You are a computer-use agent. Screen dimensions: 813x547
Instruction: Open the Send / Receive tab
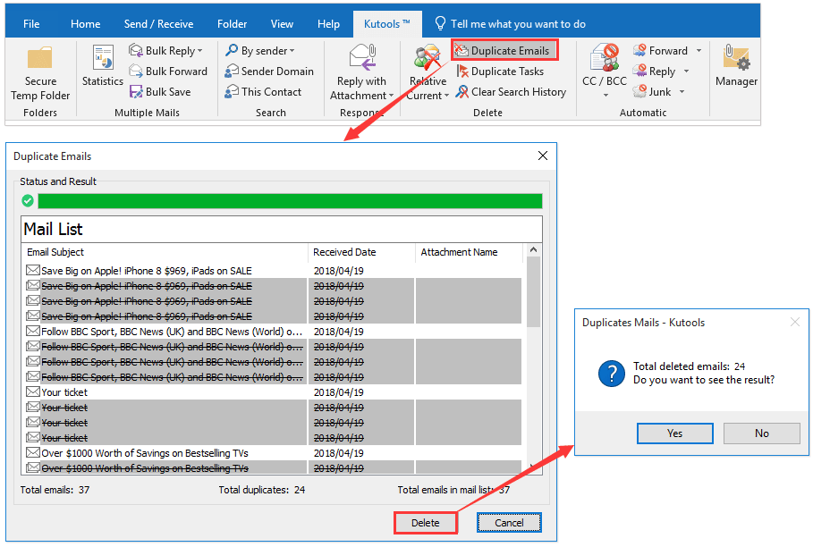(158, 24)
